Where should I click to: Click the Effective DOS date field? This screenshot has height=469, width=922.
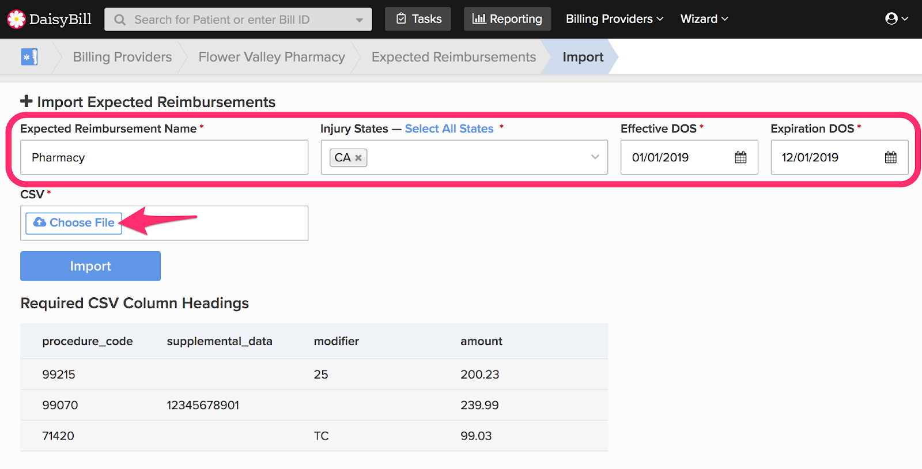click(689, 157)
